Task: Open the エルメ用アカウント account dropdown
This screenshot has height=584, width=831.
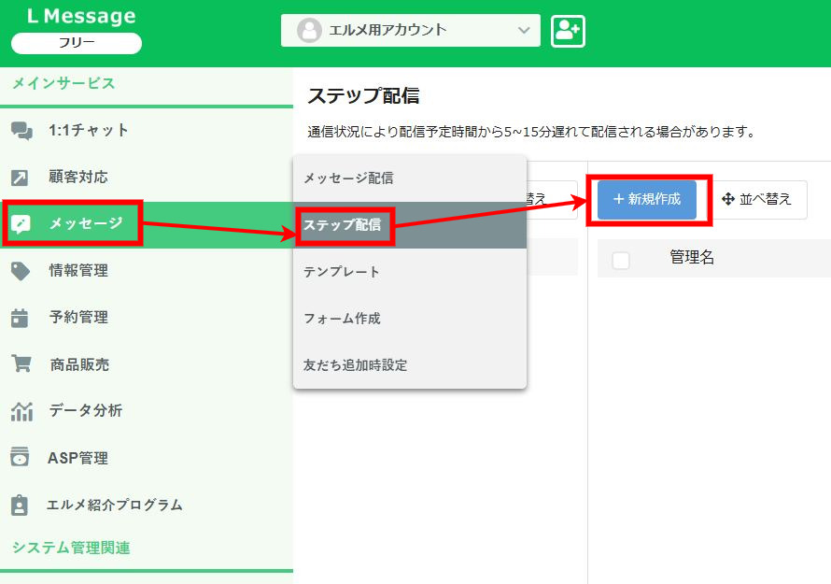Action: [x=411, y=30]
